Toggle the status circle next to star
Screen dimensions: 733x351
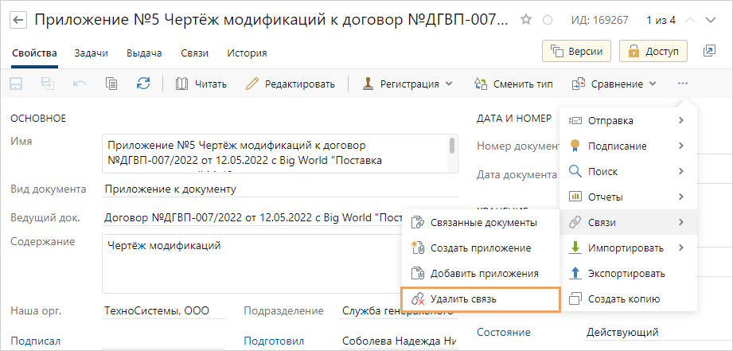(547, 20)
